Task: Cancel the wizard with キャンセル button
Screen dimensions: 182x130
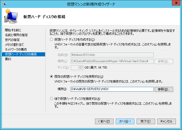Action: pyautogui.click(x=167, y=121)
